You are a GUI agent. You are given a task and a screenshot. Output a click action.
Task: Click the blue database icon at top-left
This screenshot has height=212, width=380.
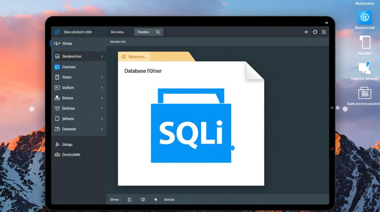[57, 32]
